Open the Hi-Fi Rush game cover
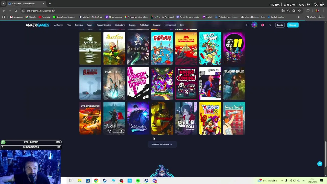 point(210,48)
